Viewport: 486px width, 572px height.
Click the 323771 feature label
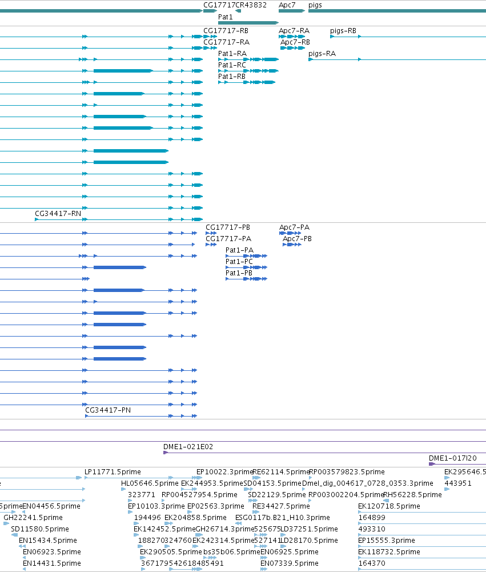pos(142,495)
